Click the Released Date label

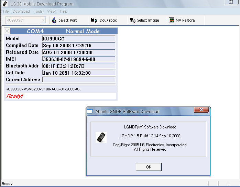click(x=22, y=52)
